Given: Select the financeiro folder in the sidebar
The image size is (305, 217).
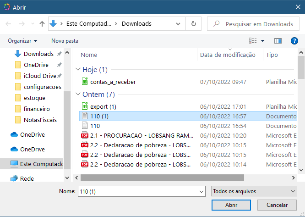Looking at the screenshot, I should click(x=37, y=109).
